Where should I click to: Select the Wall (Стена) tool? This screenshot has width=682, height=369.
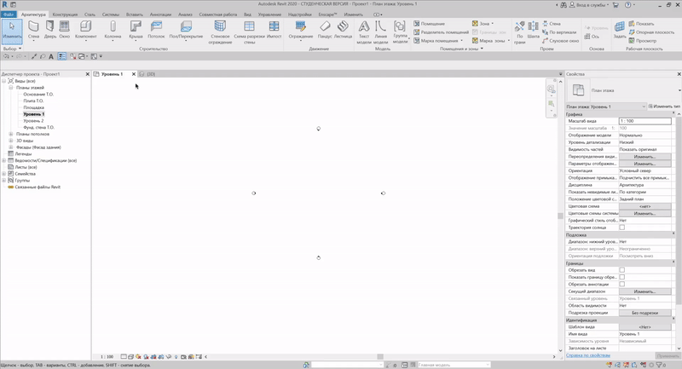pos(33,31)
